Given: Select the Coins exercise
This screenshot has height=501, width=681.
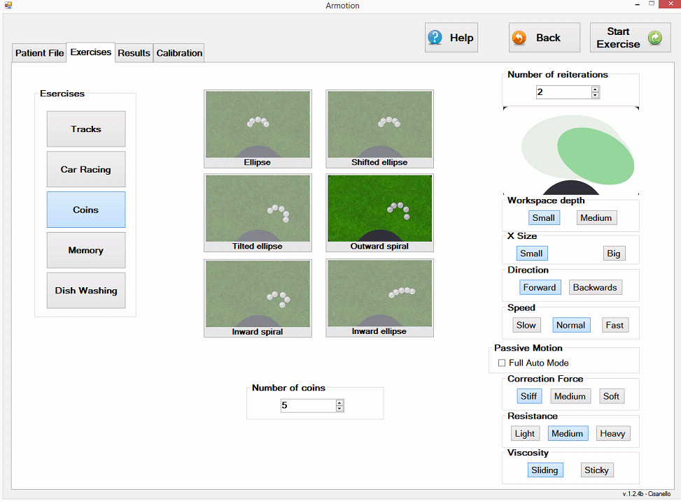Looking at the screenshot, I should [x=86, y=210].
